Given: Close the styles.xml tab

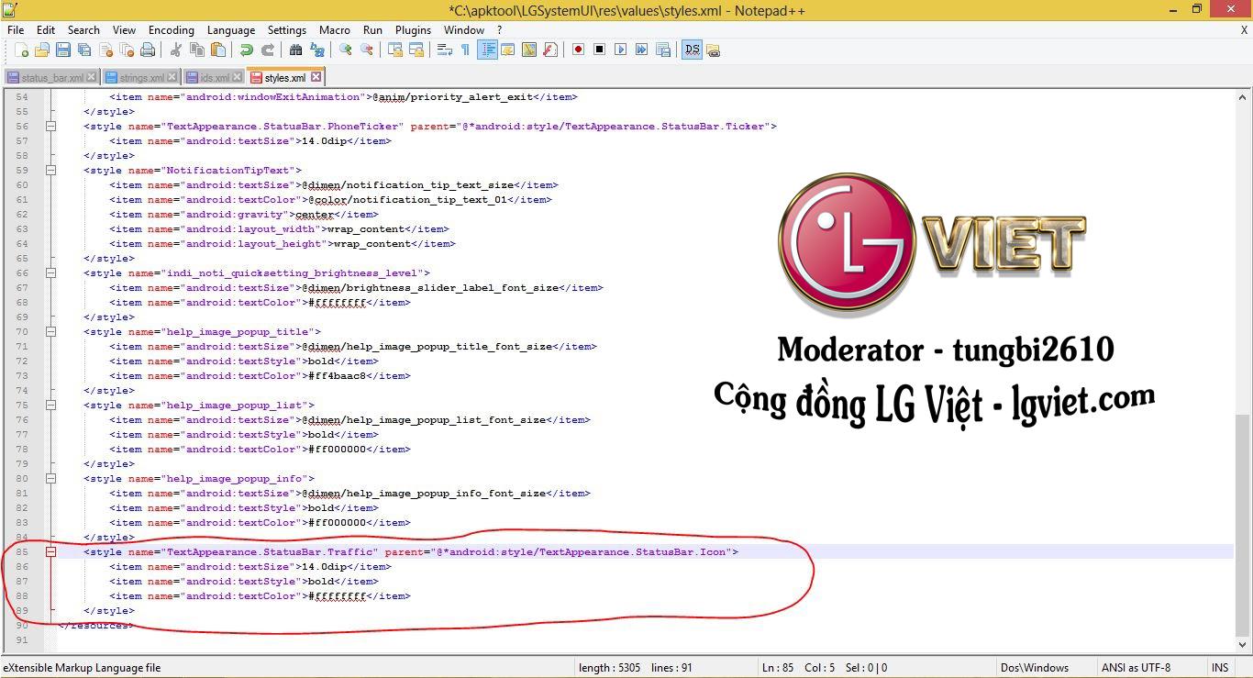Looking at the screenshot, I should pos(316,77).
